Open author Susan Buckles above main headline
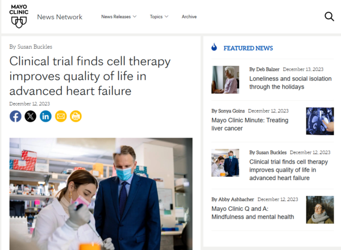341x250 pixels. [35, 47]
